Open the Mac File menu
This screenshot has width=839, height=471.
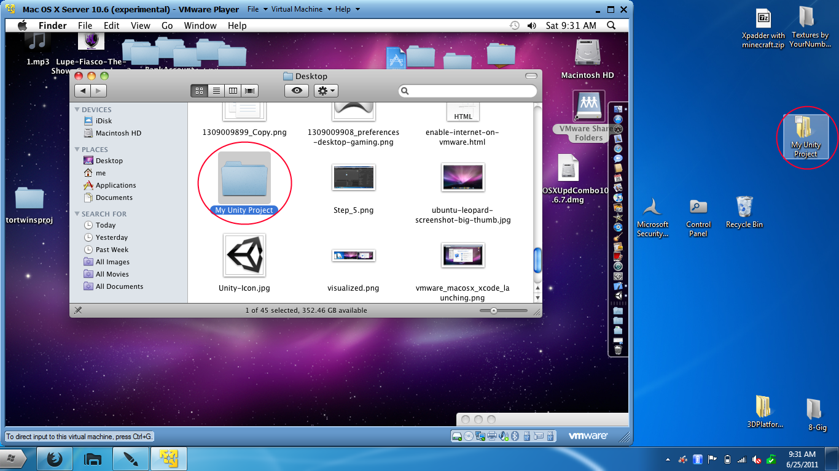coord(85,26)
